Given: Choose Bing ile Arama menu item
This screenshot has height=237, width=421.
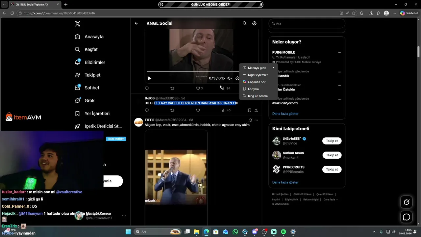Looking at the screenshot, I should pyautogui.click(x=258, y=96).
